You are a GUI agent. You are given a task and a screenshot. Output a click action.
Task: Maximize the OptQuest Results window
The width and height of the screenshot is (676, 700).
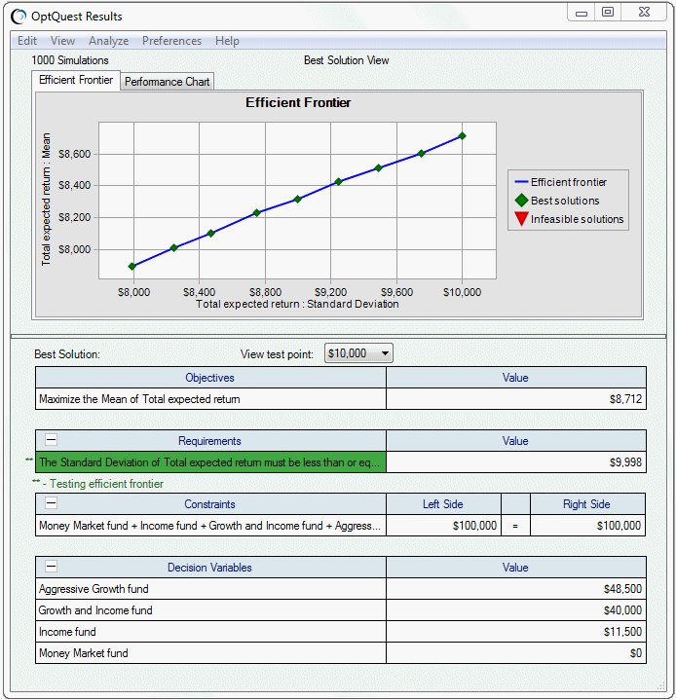(608, 13)
